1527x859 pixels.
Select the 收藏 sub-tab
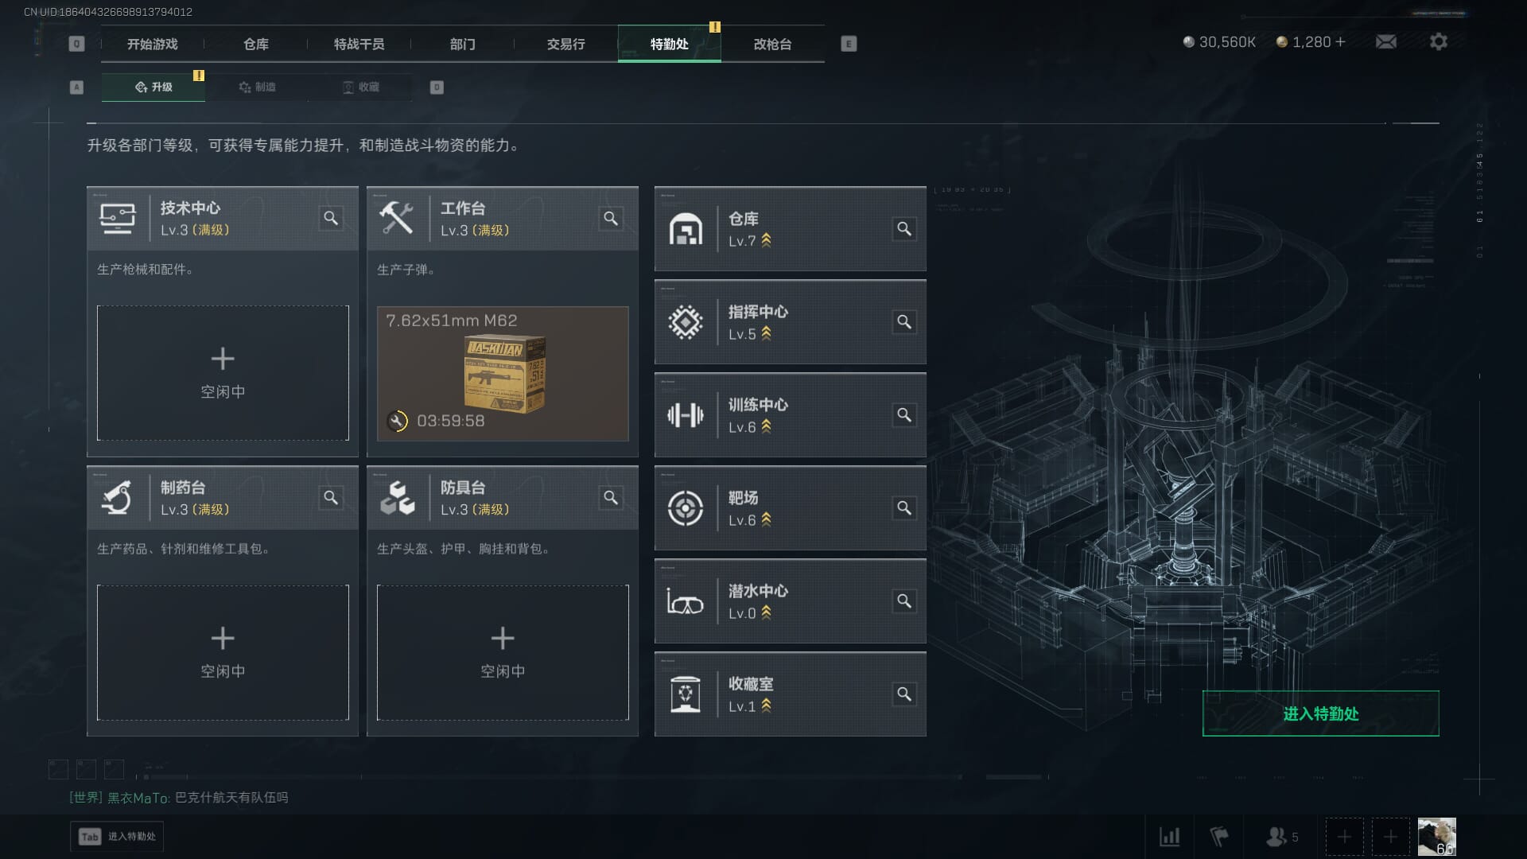pos(360,87)
